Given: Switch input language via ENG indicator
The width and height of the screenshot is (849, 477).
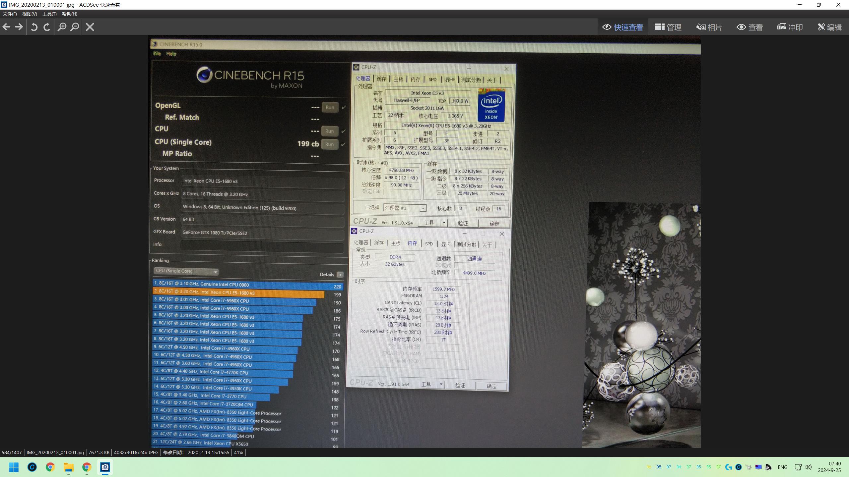Looking at the screenshot, I should (783, 467).
